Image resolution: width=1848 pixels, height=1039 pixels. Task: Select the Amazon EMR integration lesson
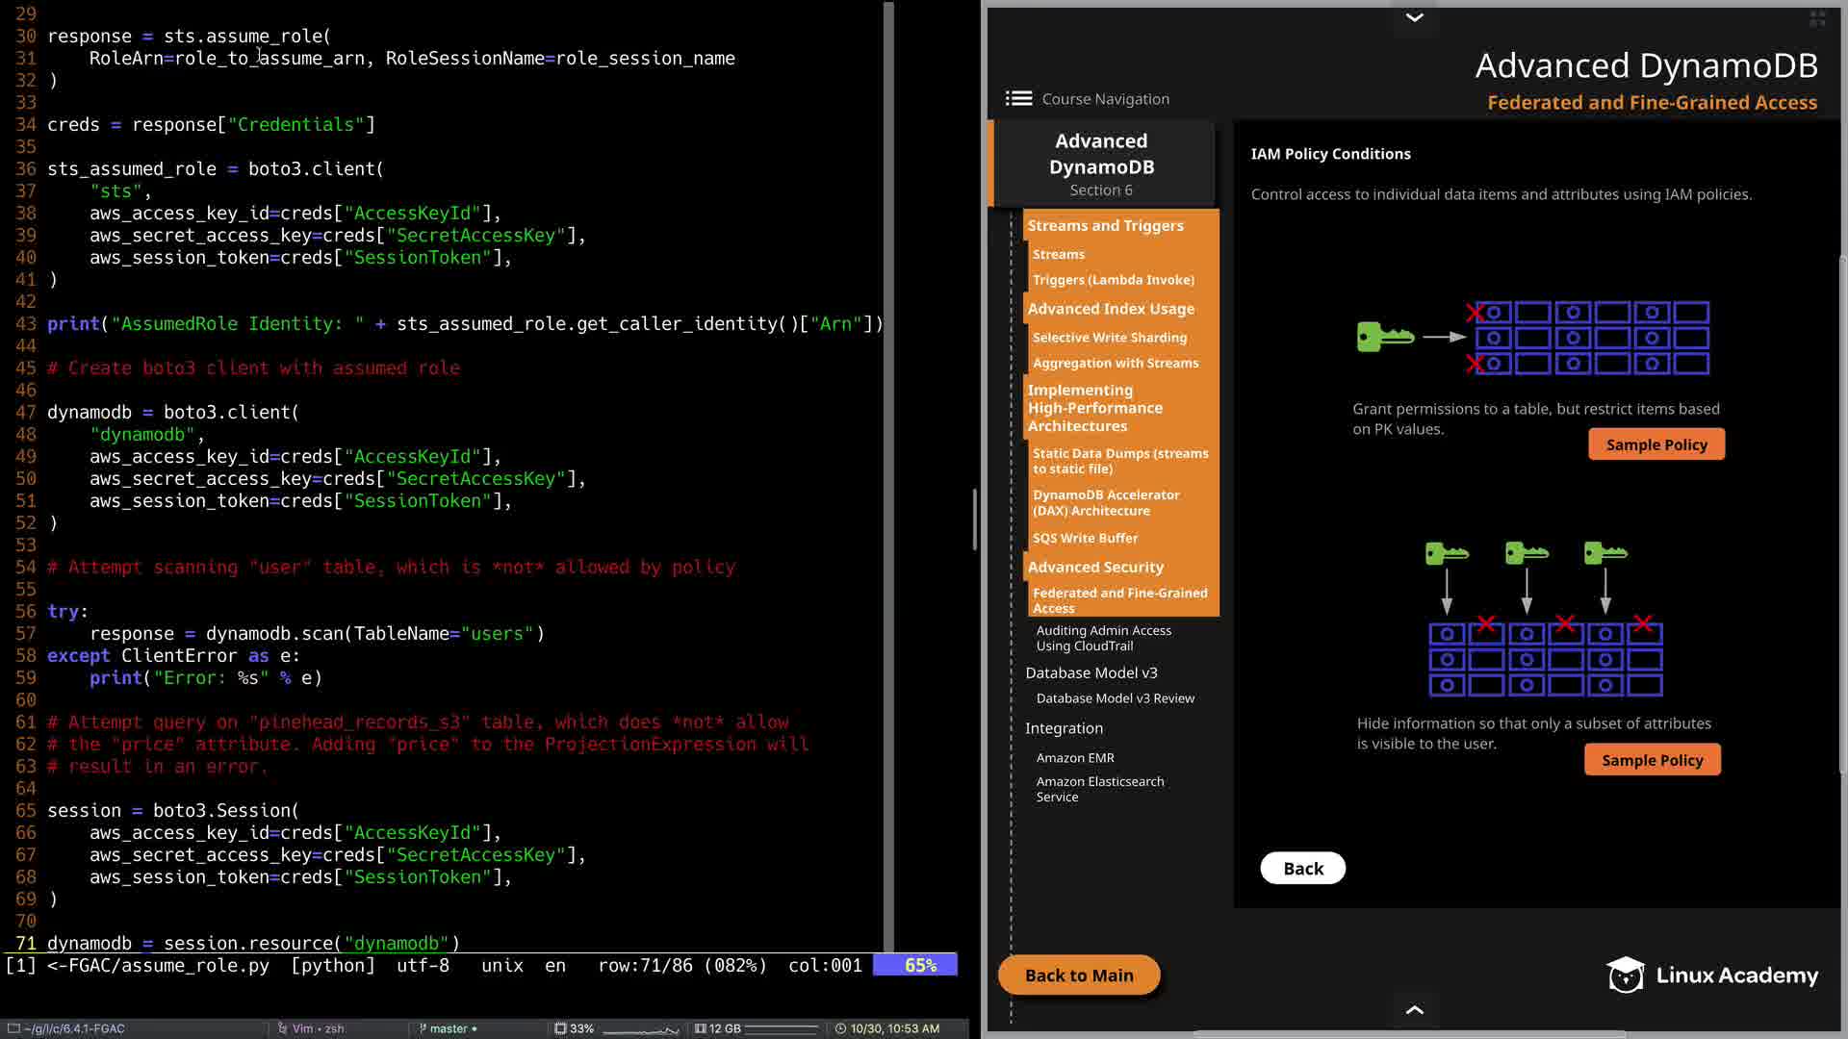pos(1074,758)
